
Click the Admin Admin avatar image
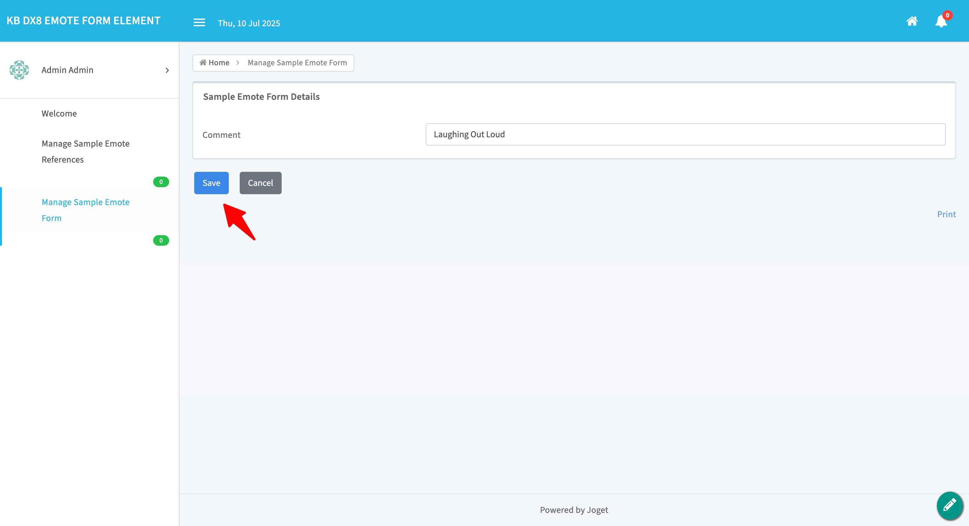(x=19, y=70)
